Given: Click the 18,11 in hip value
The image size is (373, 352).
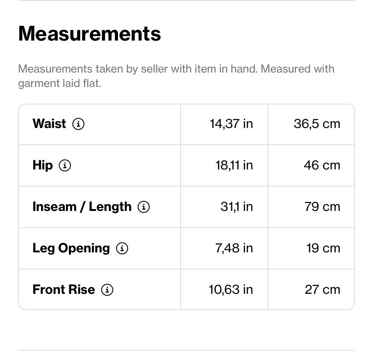Looking at the screenshot, I should click(x=234, y=165).
